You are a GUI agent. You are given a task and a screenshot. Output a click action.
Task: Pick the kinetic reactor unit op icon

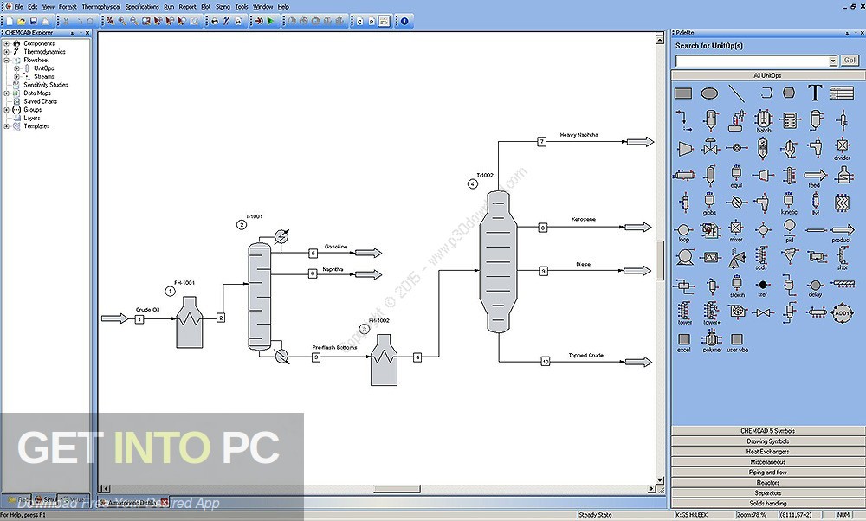(789, 203)
